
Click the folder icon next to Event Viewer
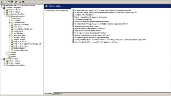pyautogui.click(x=12, y=27)
